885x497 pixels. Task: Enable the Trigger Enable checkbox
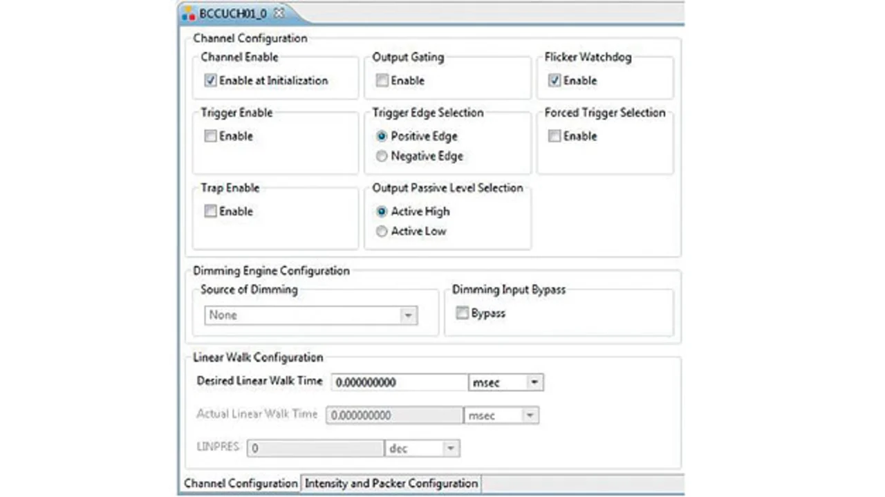(x=210, y=137)
